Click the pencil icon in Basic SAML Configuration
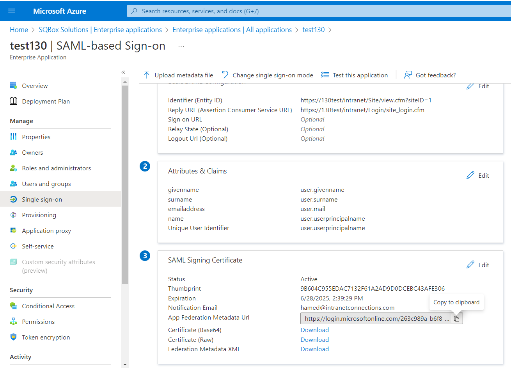Screen dimensions: 511x368 click(470, 86)
